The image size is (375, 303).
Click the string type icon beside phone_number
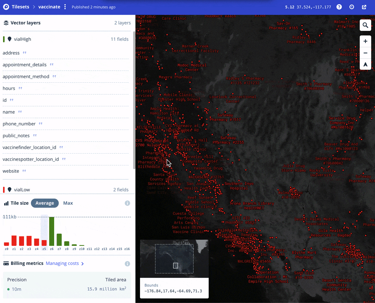point(41,123)
